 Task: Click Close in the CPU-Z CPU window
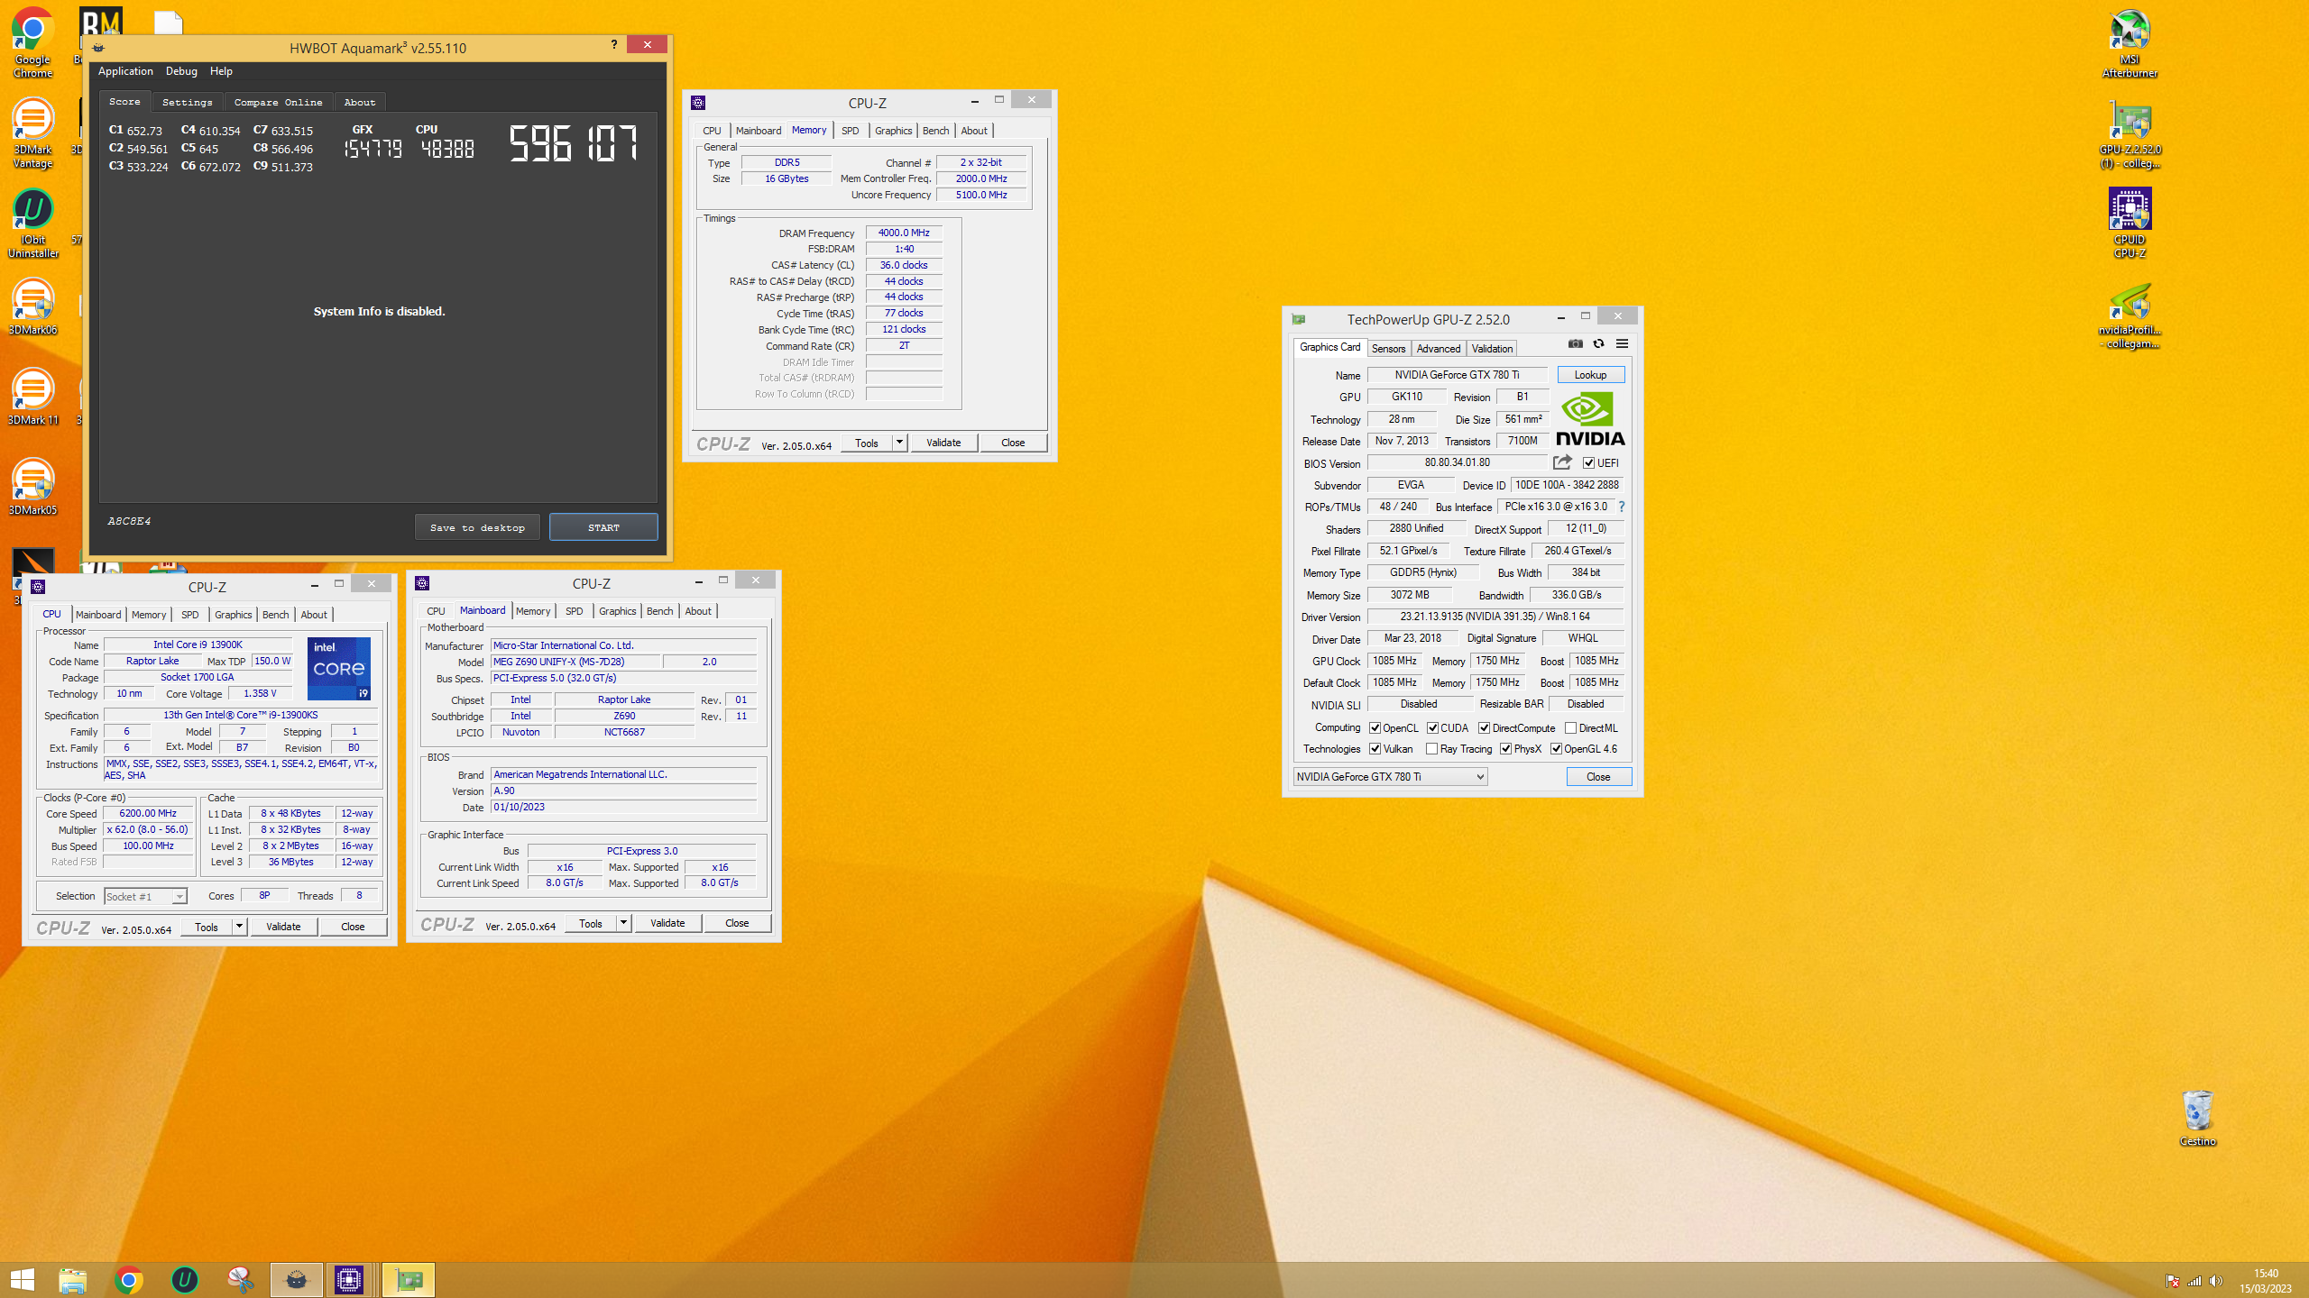coord(353,927)
